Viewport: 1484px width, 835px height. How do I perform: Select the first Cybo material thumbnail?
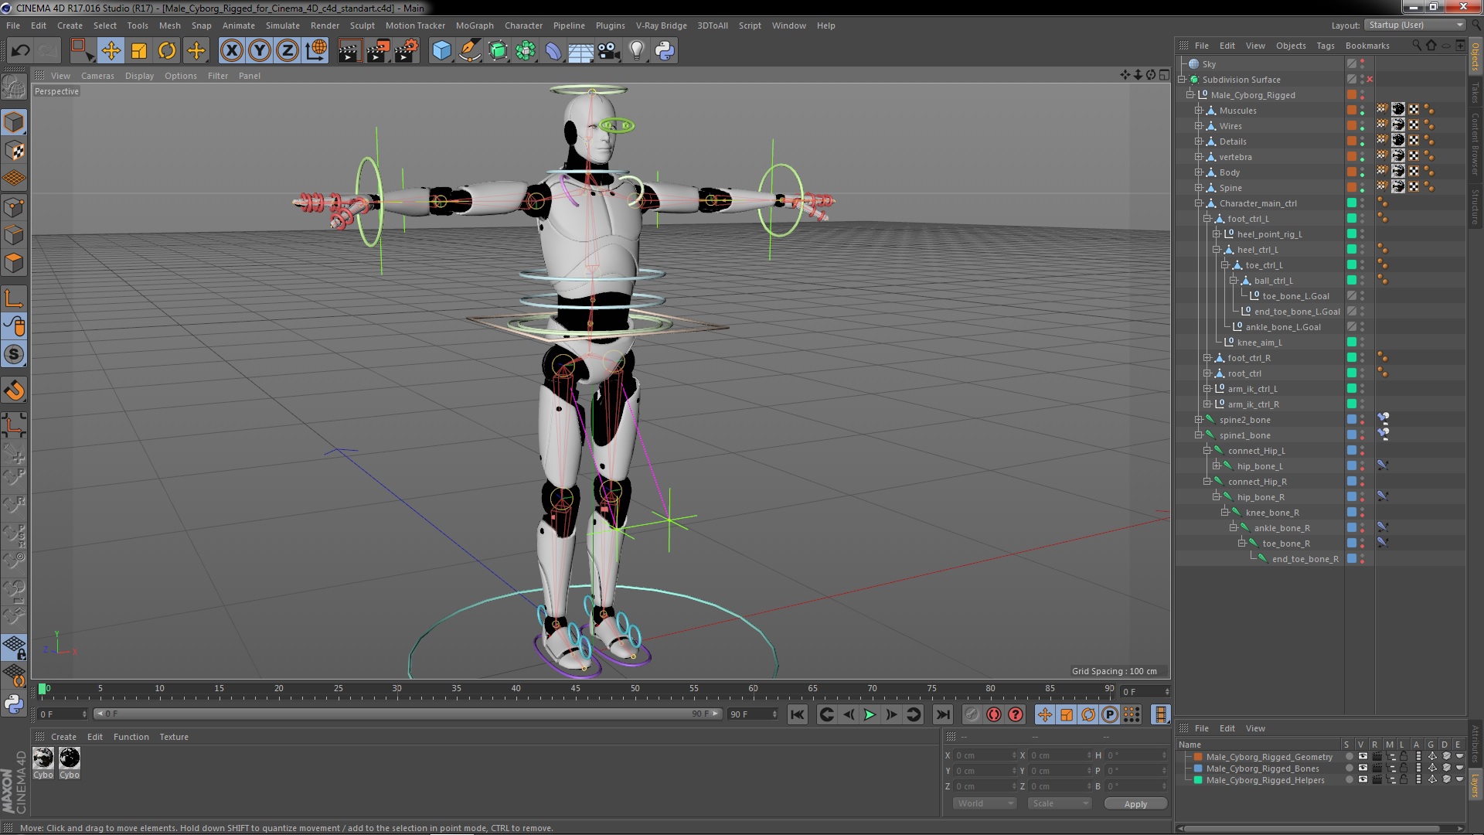tap(43, 758)
